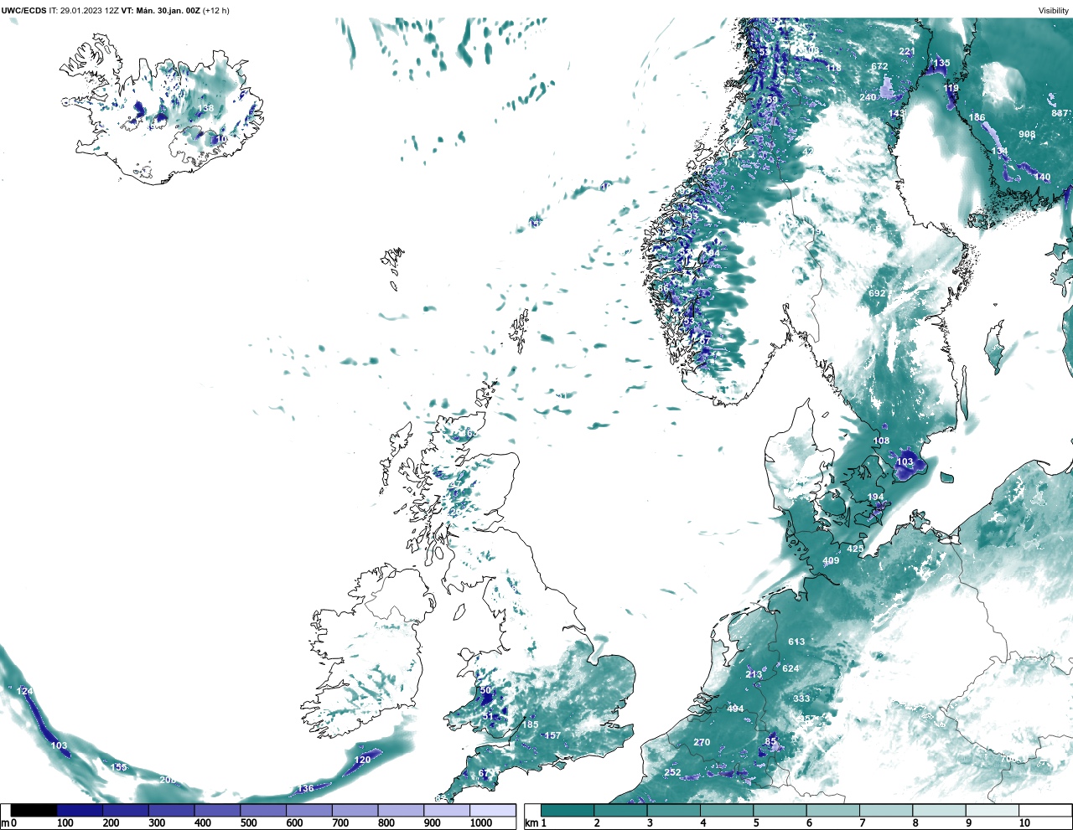Pick the 500–600 m legend color swatch
Image resolution: width=1073 pixels, height=830 pixels.
[x=263, y=810]
